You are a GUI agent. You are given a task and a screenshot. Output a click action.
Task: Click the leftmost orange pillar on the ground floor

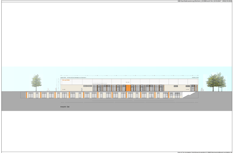(27, 95)
